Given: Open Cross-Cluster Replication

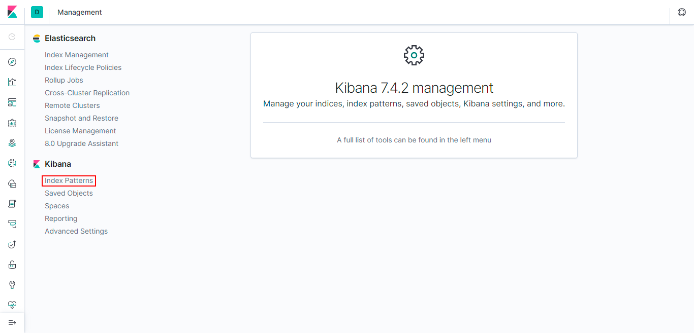Looking at the screenshot, I should coord(87,93).
